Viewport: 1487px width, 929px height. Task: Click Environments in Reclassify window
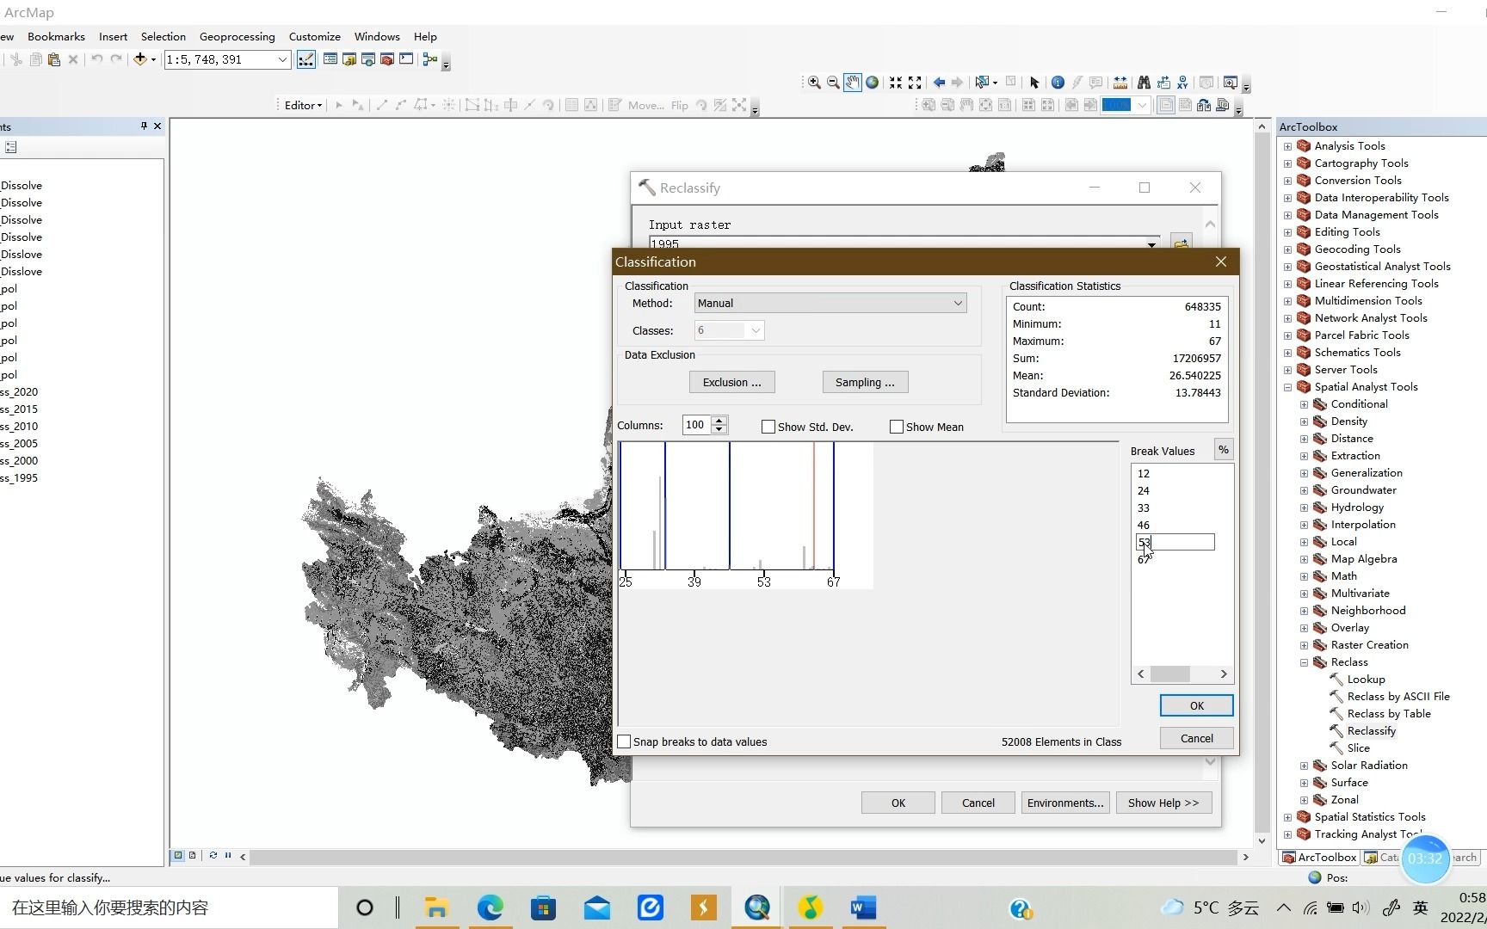click(x=1064, y=803)
